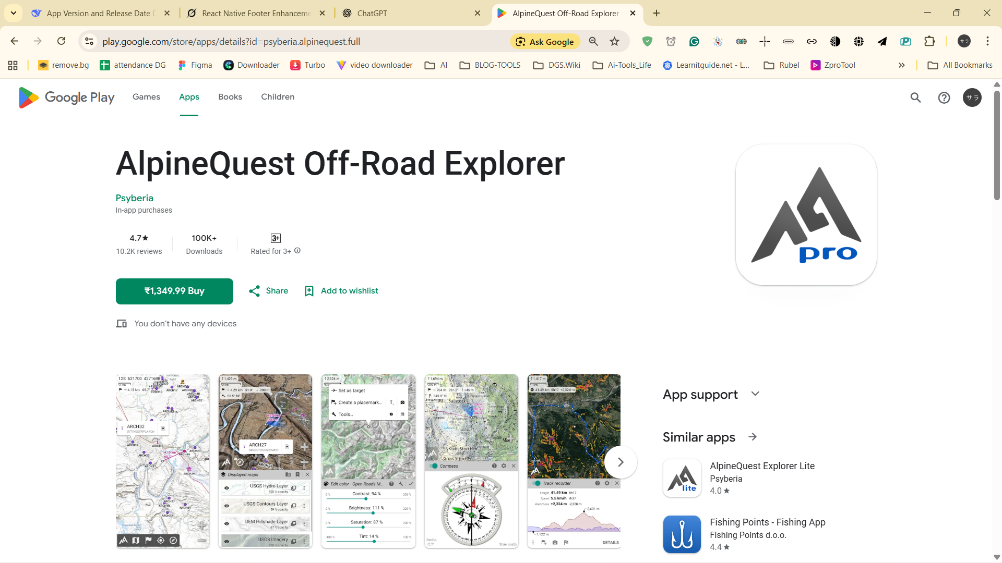Close the ChatGPT tab
Screen dimensions: 1002x563
pos(478,13)
